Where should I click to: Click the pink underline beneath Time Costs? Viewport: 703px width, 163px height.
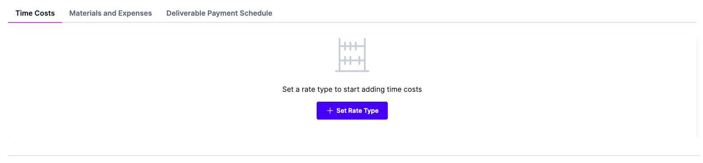point(35,22)
